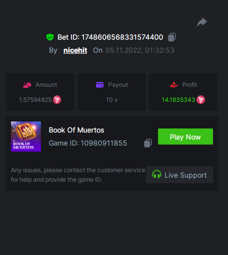Copy the Game ID using copy icon
The height and width of the screenshot is (255, 228).
click(x=148, y=143)
